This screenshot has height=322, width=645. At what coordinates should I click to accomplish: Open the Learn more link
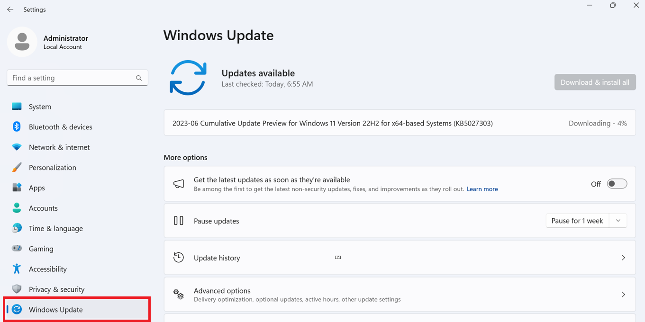[x=482, y=189]
